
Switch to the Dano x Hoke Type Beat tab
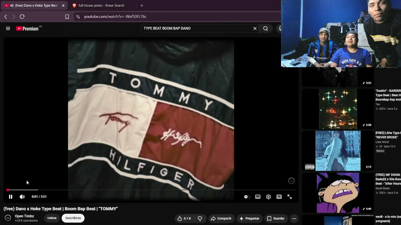34,5
